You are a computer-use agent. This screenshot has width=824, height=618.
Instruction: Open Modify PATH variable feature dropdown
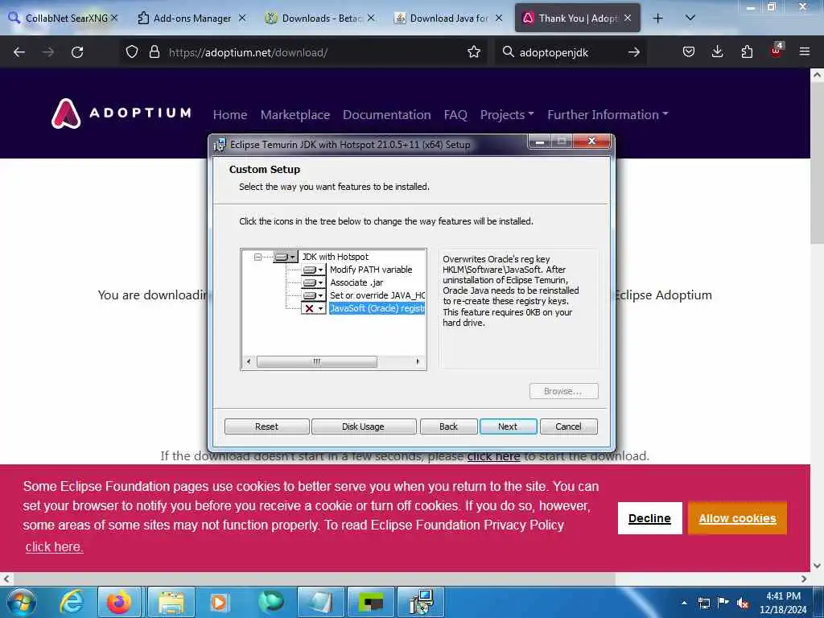click(x=313, y=270)
